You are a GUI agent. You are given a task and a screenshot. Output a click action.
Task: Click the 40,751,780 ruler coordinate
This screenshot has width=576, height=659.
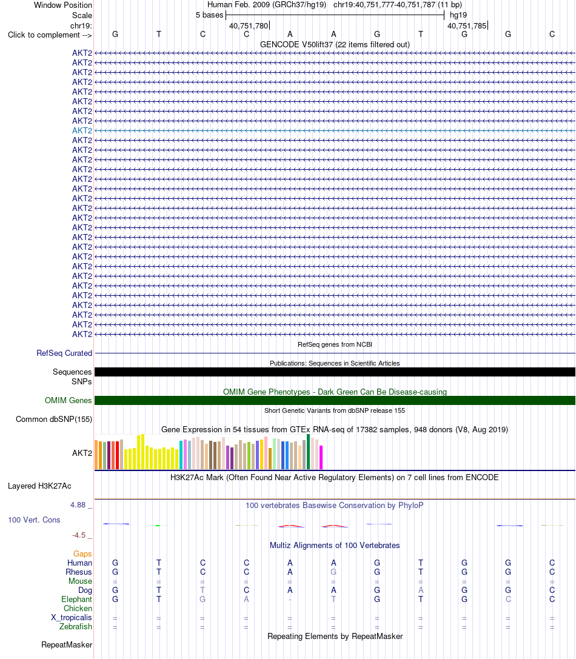click(x=249, y=25)
